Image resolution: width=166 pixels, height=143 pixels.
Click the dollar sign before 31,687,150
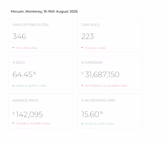82,73
